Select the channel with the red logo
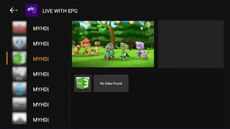 [19, 28]
